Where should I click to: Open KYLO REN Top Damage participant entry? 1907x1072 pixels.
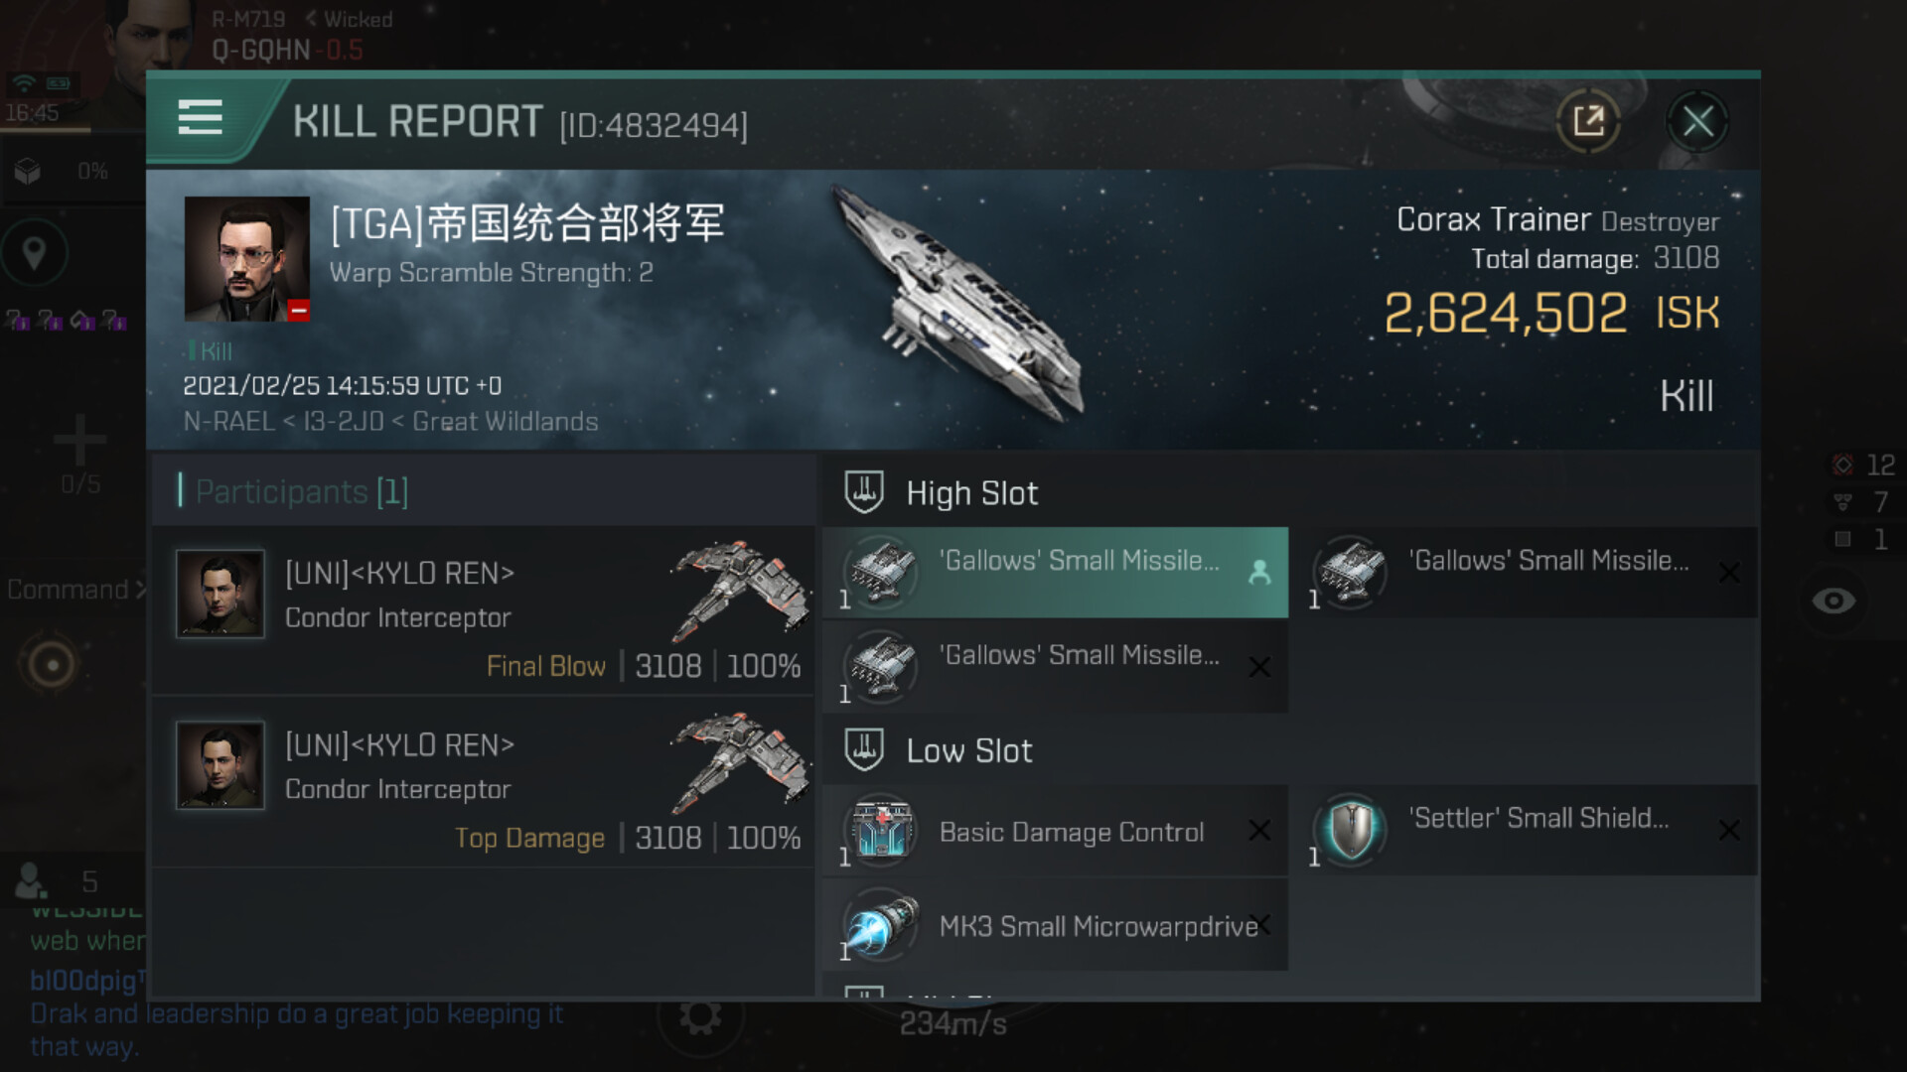pyautogui.click(x=484, y=783)
